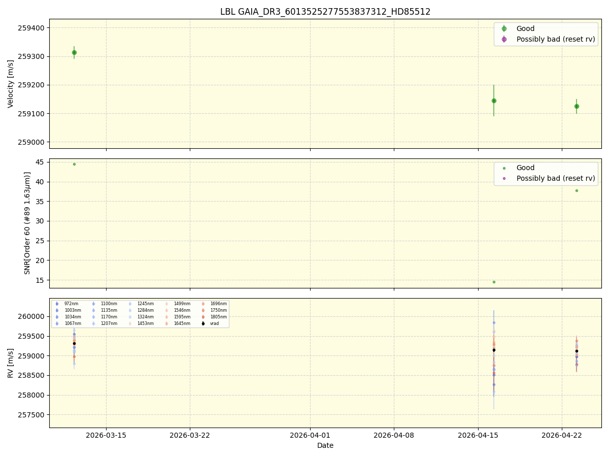The height and width of the screenshot is (457, 609).
Task: Click the black vrad point at last RV epoch
Action: (x=577, y=351)
